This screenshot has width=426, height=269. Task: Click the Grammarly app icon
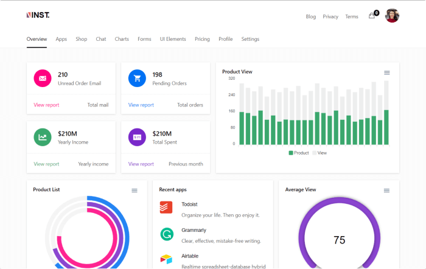pyautogui.click(x=167, y=234)
